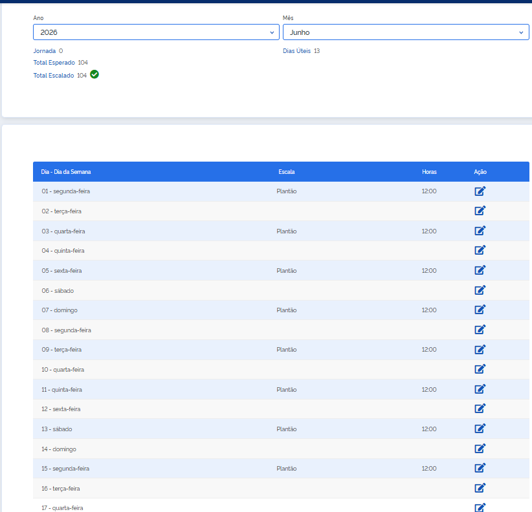The height and width of the screenshot is (512, 532).
Task: Edit the 14 - domingo row
Action: click(x=480, y=449)
